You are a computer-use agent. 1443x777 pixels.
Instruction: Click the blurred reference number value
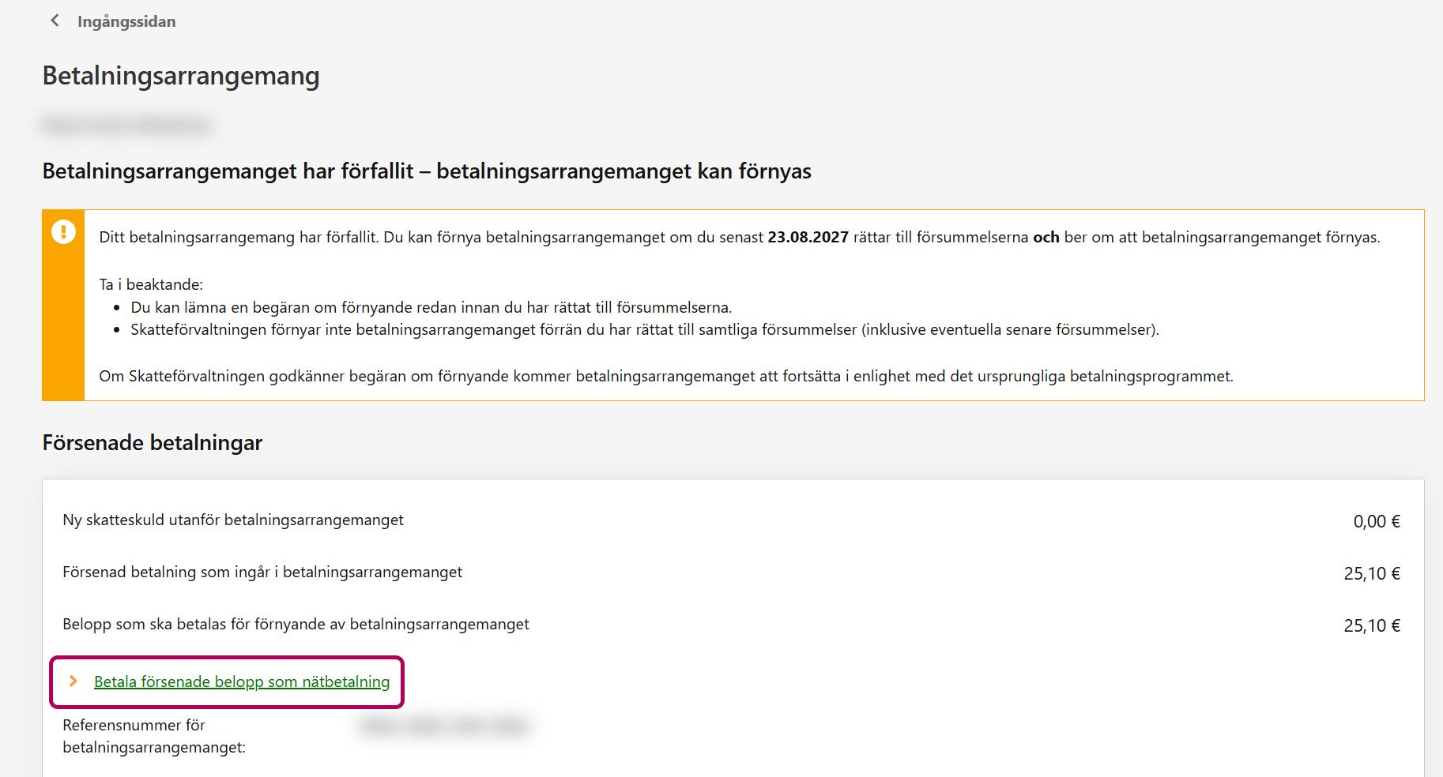coord(444,726)
